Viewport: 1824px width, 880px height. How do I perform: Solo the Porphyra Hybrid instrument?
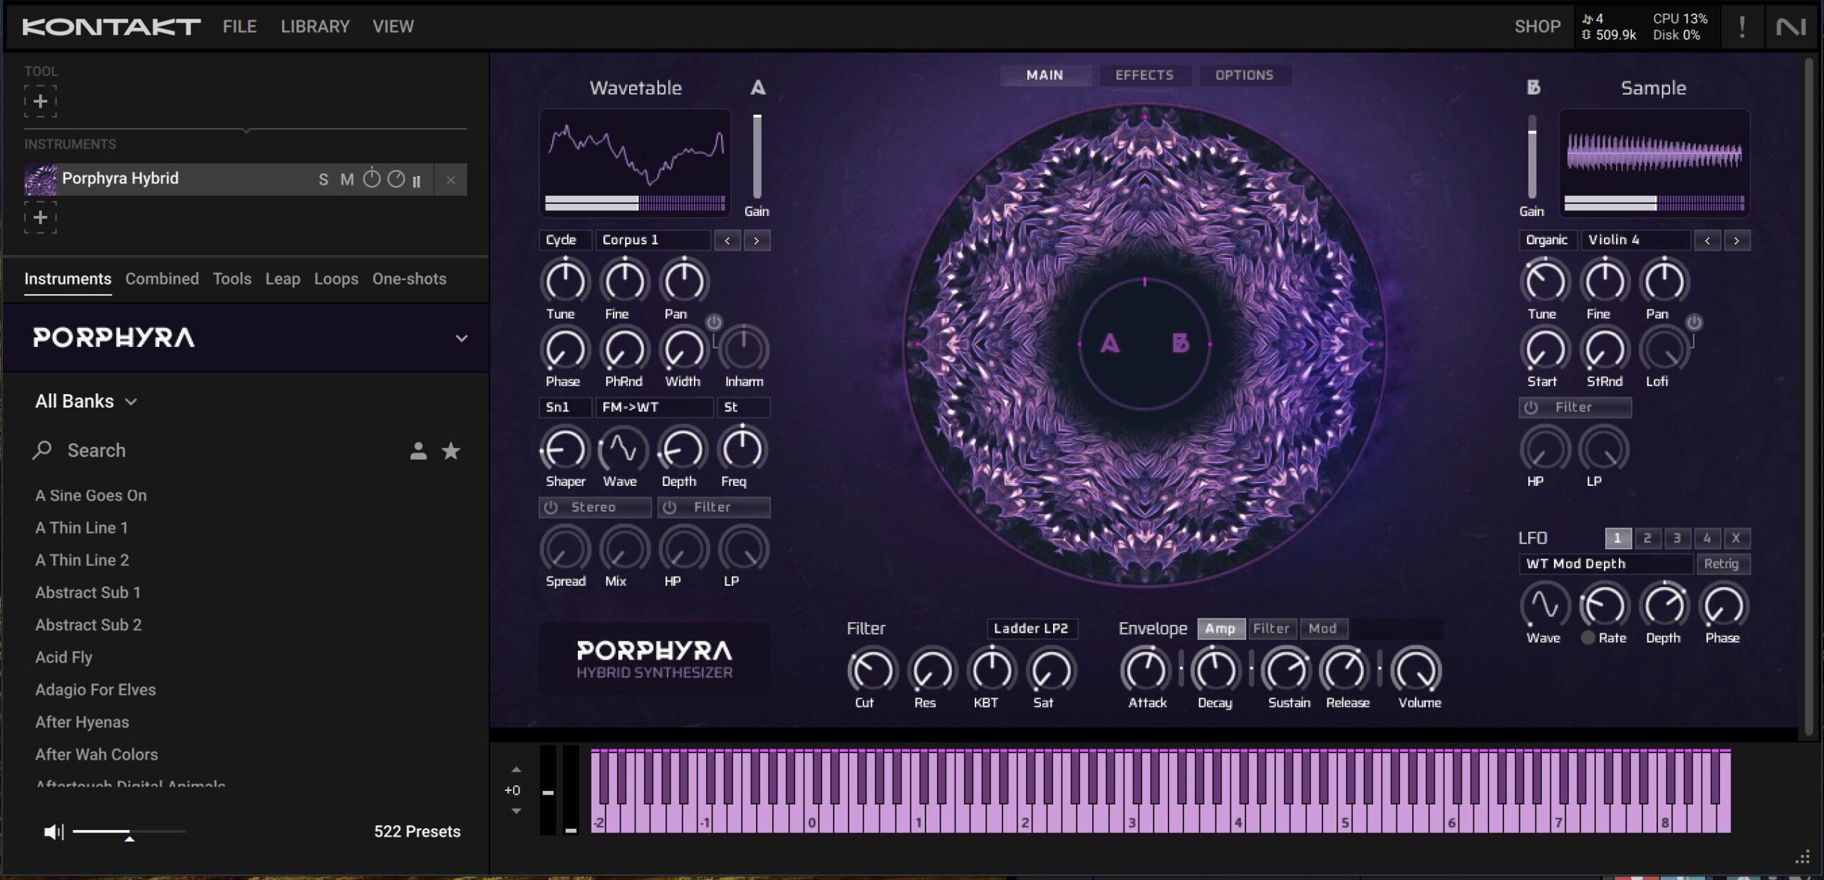point(323,180)
